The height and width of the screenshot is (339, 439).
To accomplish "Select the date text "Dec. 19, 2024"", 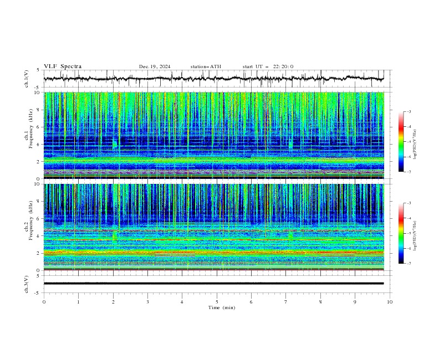I will (155, 66).
